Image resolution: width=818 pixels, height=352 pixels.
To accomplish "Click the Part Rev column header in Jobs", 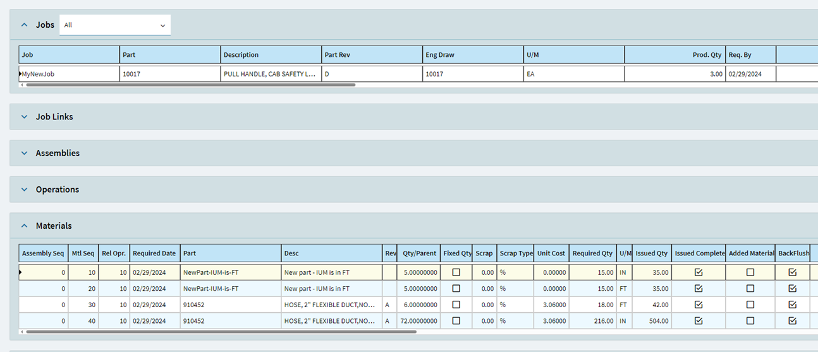I will 372,55.
